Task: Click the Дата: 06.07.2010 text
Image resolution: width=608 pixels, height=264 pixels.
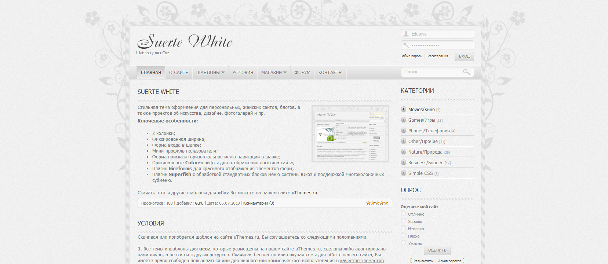Action: pos(223,203)
